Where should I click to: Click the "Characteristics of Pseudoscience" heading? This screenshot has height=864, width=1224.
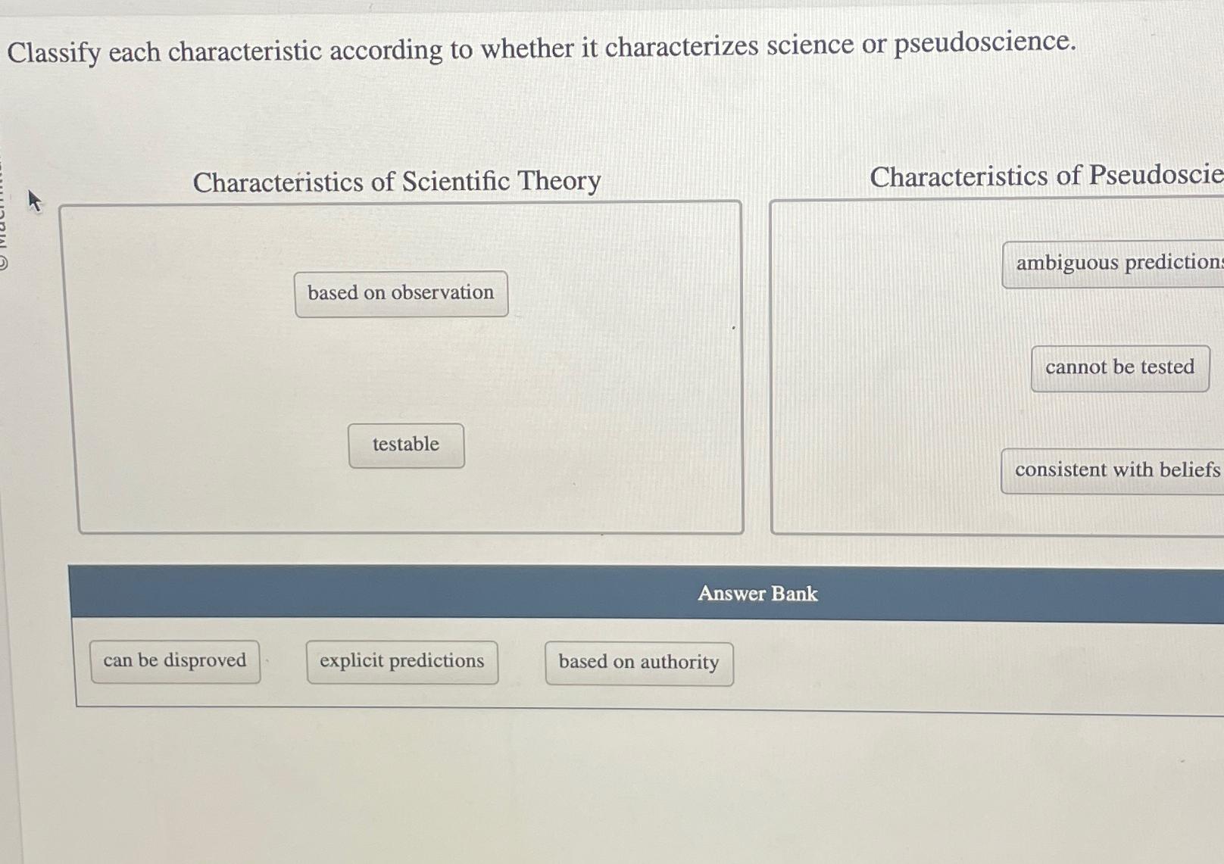(x=1045, y=178)
